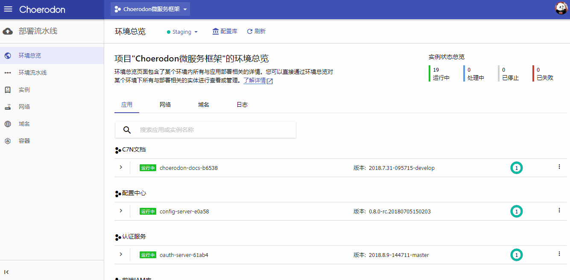Click the C7N文档 application icon
Viewport: 570px width, 280px height.
pyautogui.click(x=118, y=150)
